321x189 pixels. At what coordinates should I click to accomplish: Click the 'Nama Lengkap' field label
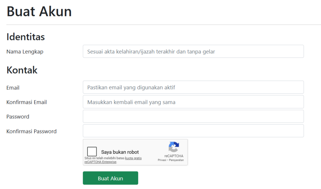point(25,52)
